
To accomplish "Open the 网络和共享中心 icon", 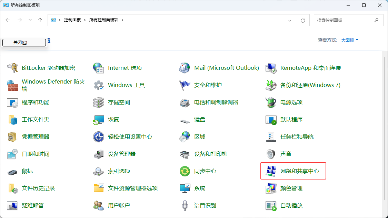I will coord(271,171).
